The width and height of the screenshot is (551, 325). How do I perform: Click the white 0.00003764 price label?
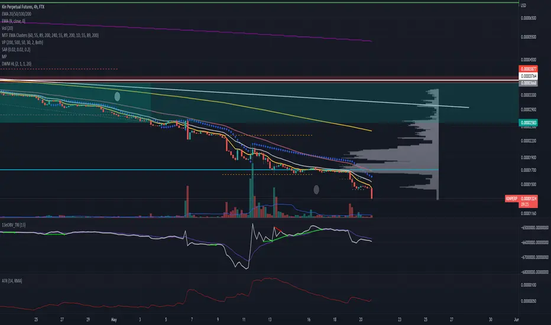click(x=528, y=76)
